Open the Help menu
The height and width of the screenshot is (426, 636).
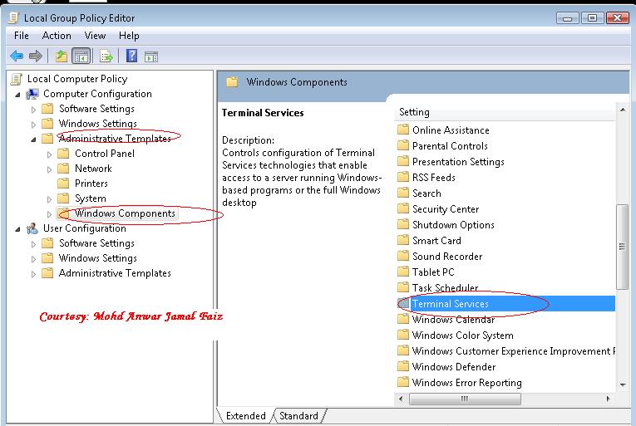(x=129, y=36)
